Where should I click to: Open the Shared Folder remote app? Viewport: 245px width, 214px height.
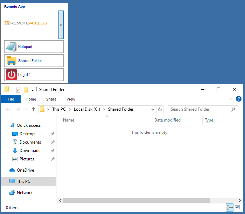34,61
